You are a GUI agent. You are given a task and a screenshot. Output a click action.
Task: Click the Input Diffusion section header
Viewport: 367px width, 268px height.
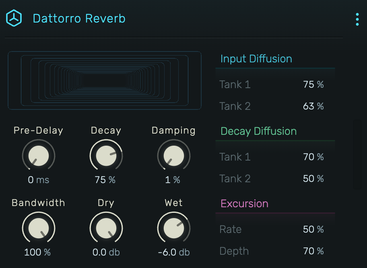[x=256, y=59]
